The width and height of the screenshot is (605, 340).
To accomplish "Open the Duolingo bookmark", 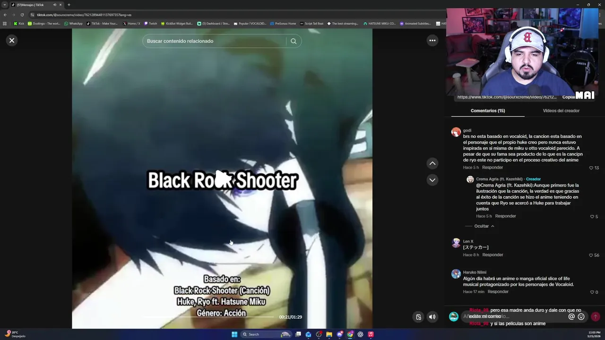I will click(44, 24).
